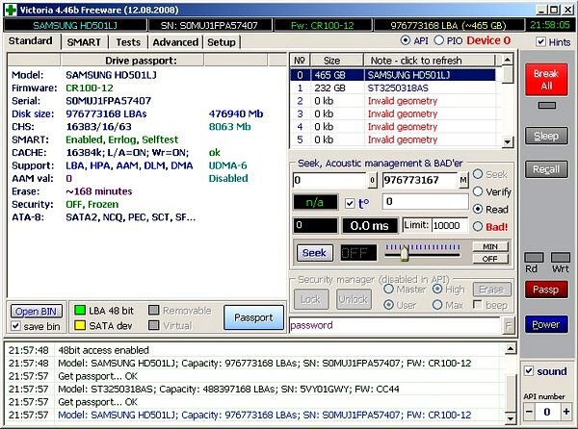The width and height of the screenshot is (578, 429).
Task: Select drive row SAMSUNG HD501LJ 465 GB
Action: point(393,75)
